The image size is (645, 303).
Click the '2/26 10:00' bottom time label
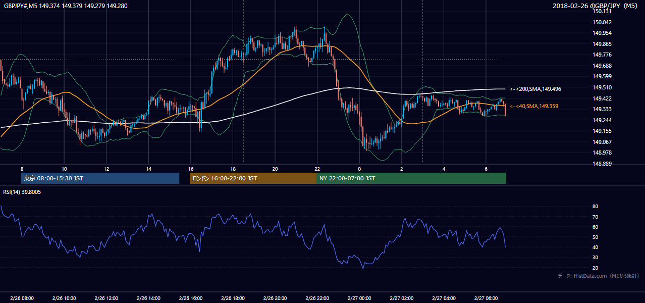(x=64, y=298)
